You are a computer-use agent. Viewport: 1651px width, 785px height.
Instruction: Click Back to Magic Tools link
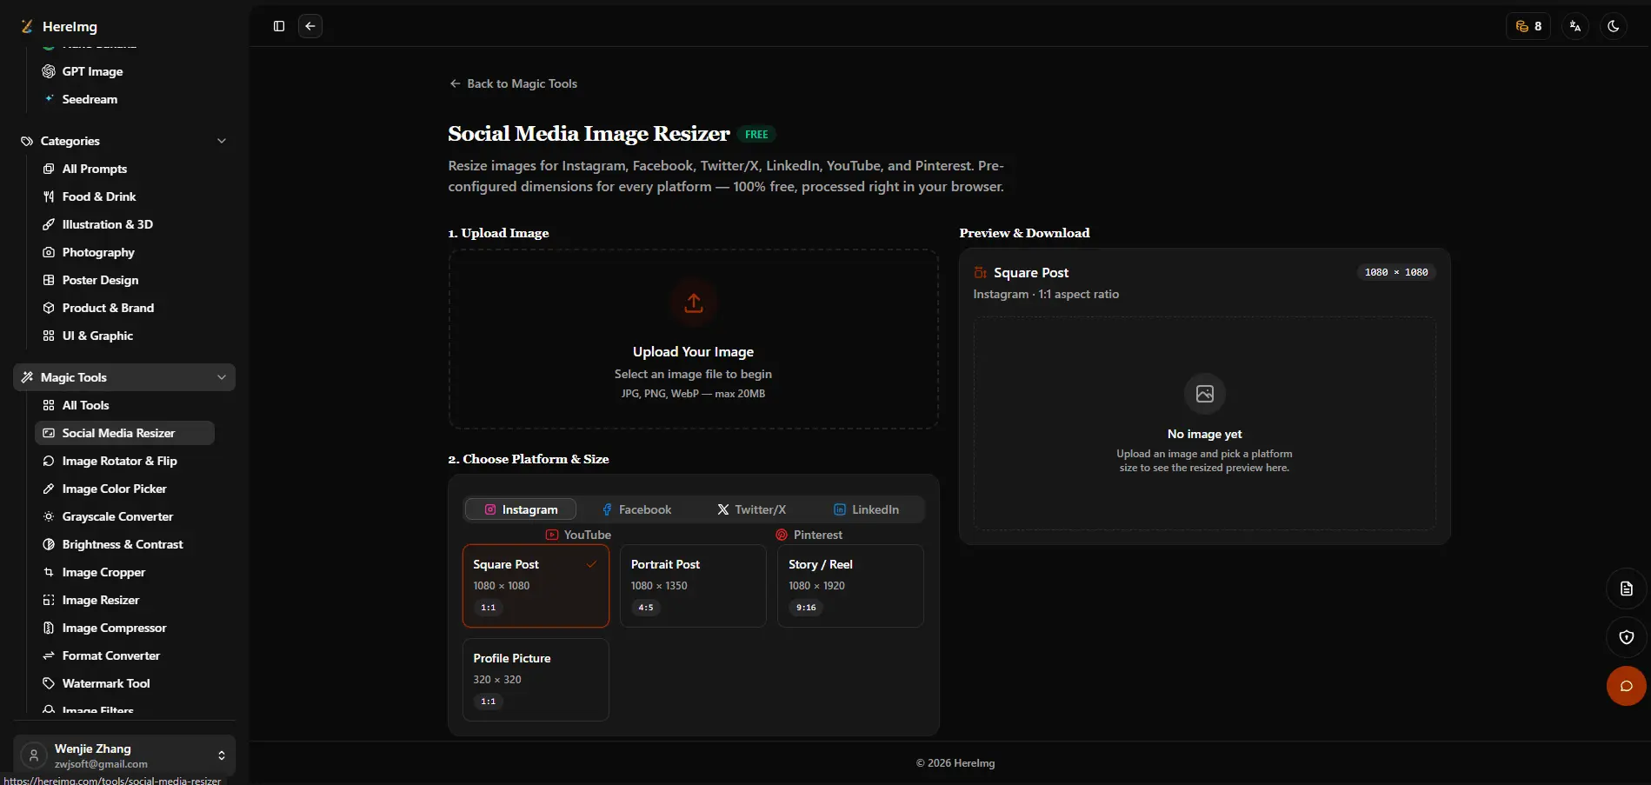513,83
